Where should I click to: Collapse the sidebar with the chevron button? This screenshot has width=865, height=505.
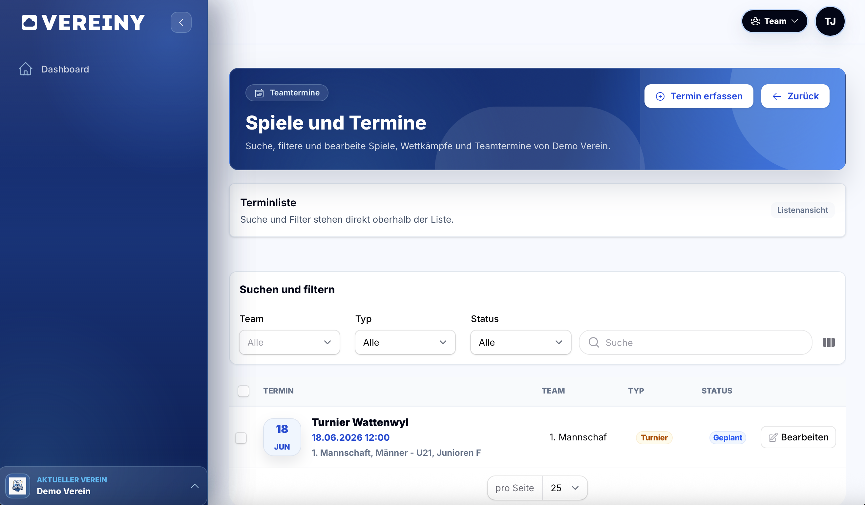click(x=181, y=22)
